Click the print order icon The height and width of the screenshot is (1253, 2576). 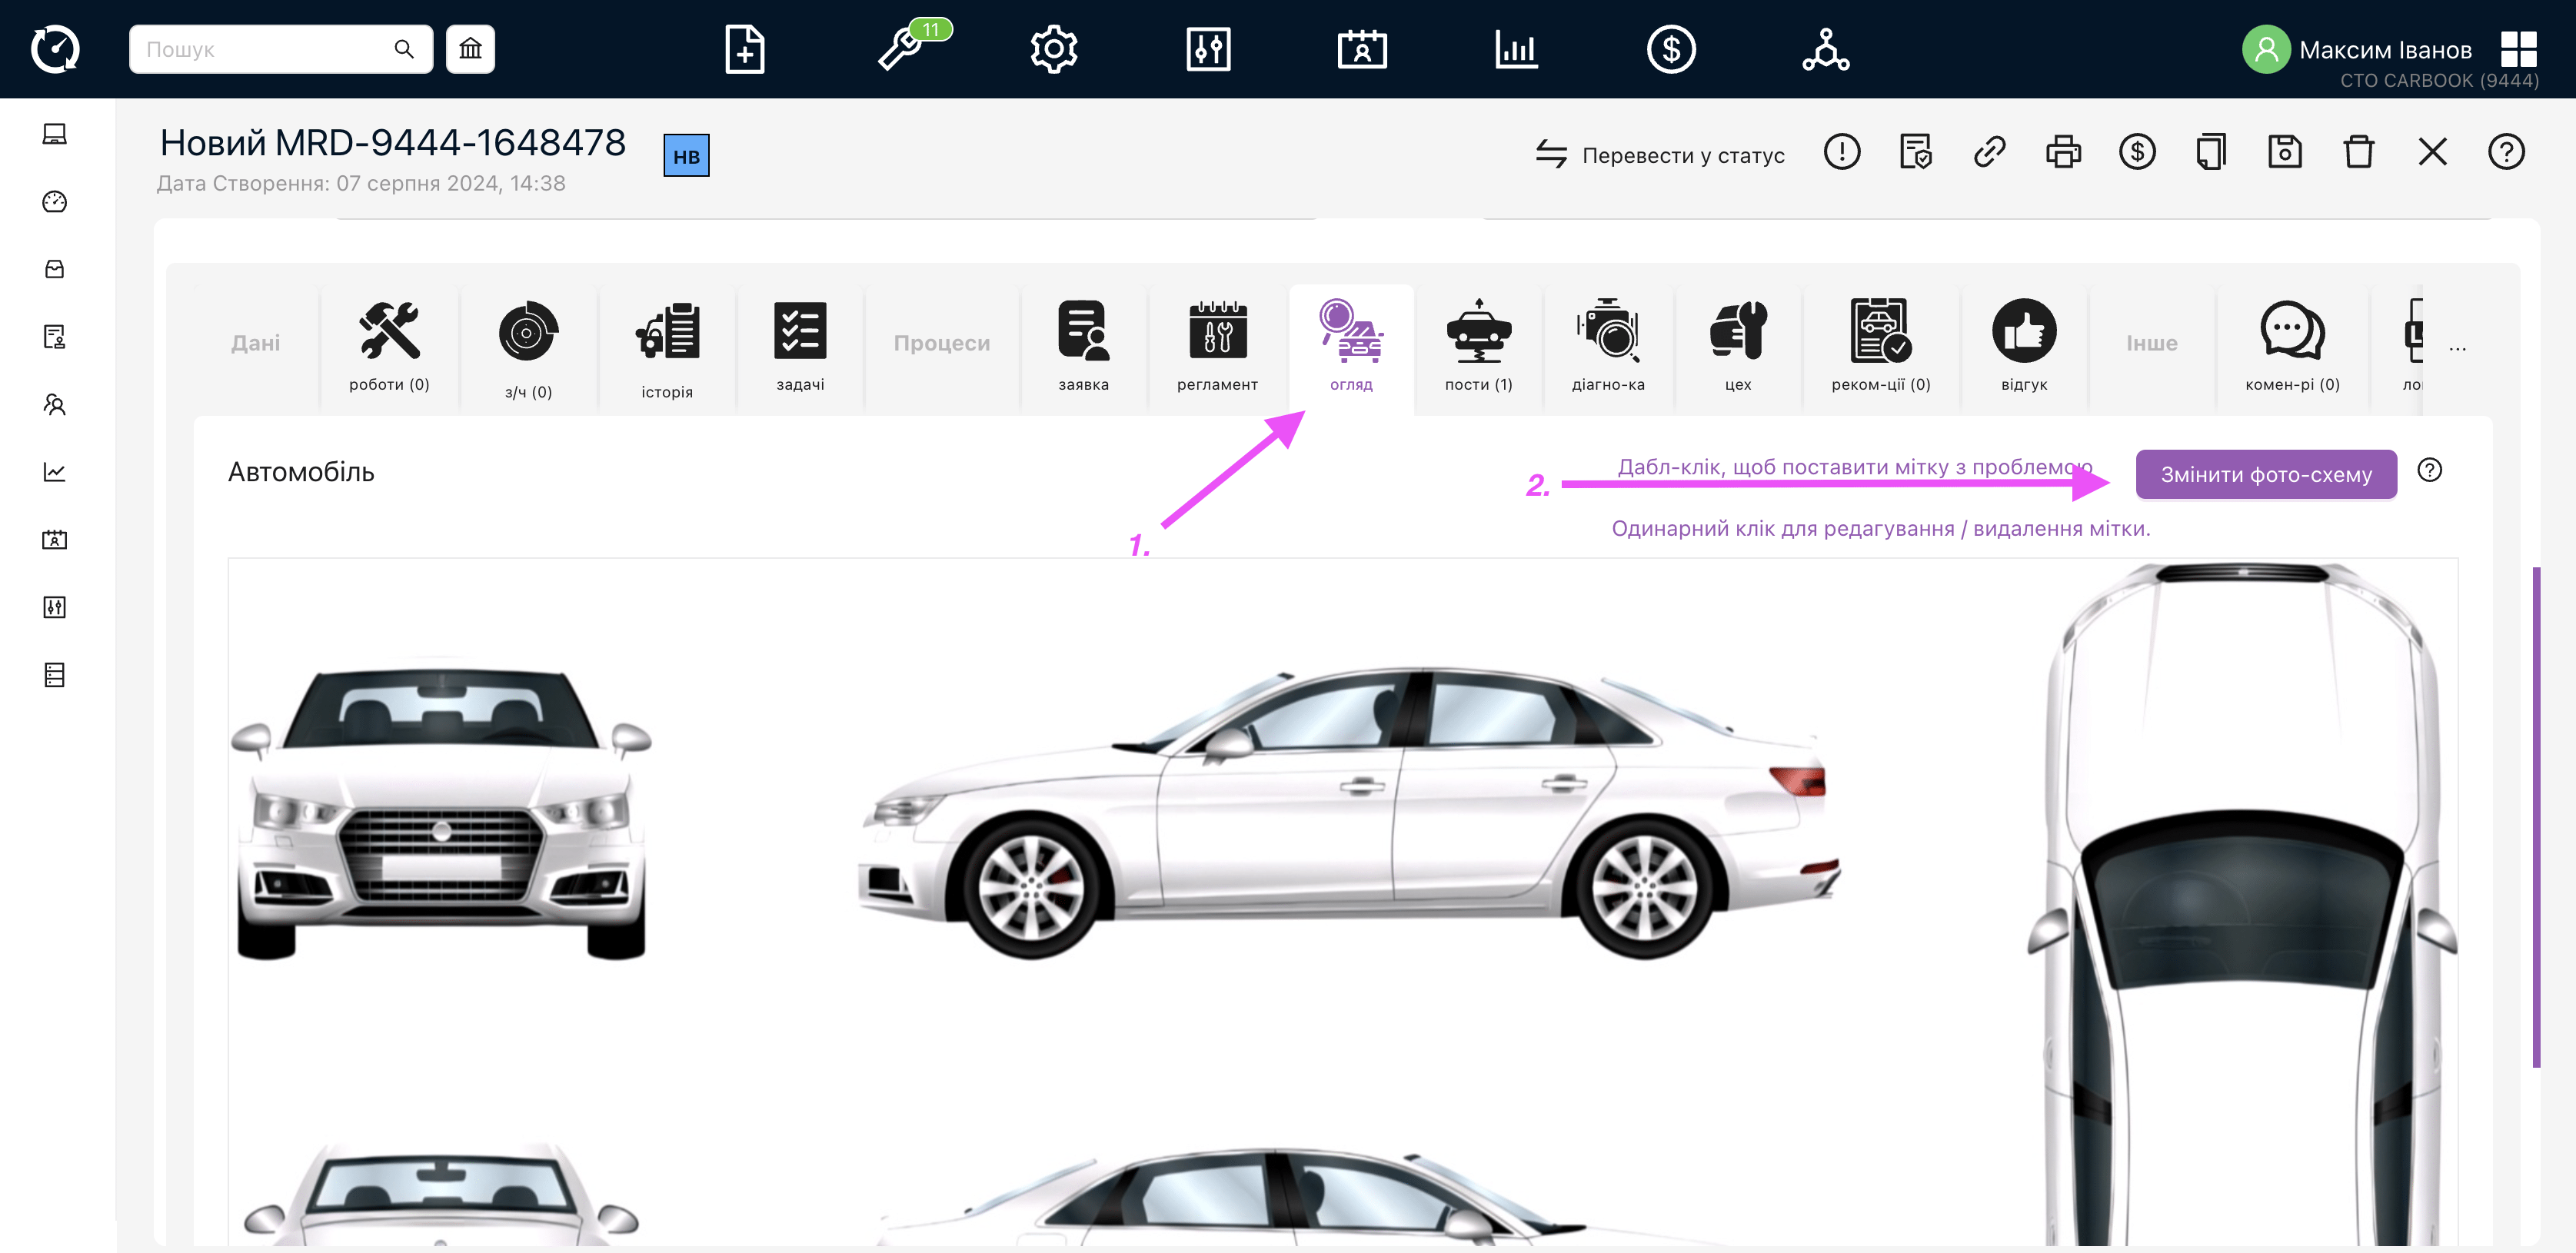(2063, 152)
